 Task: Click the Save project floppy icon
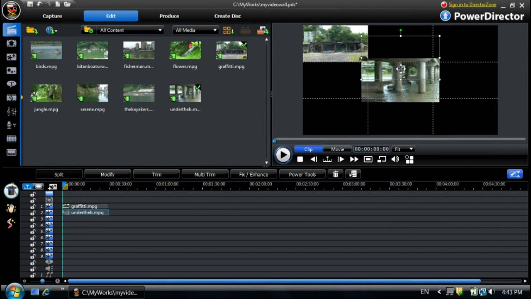tap(30, 4)
